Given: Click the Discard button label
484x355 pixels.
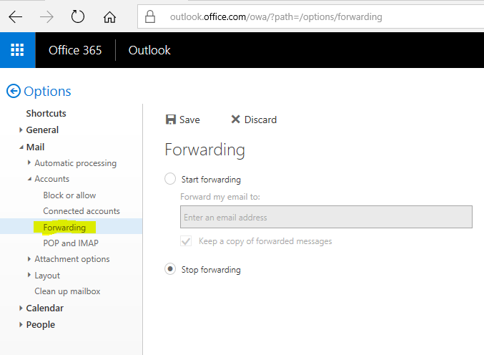Looking at the screenshot, I should [x=260, y=120].
